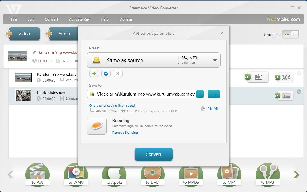The height and width of the screenshot is (192, 307).
Task: Select the Photo slideshow title text
Action: tap(51, 92)
